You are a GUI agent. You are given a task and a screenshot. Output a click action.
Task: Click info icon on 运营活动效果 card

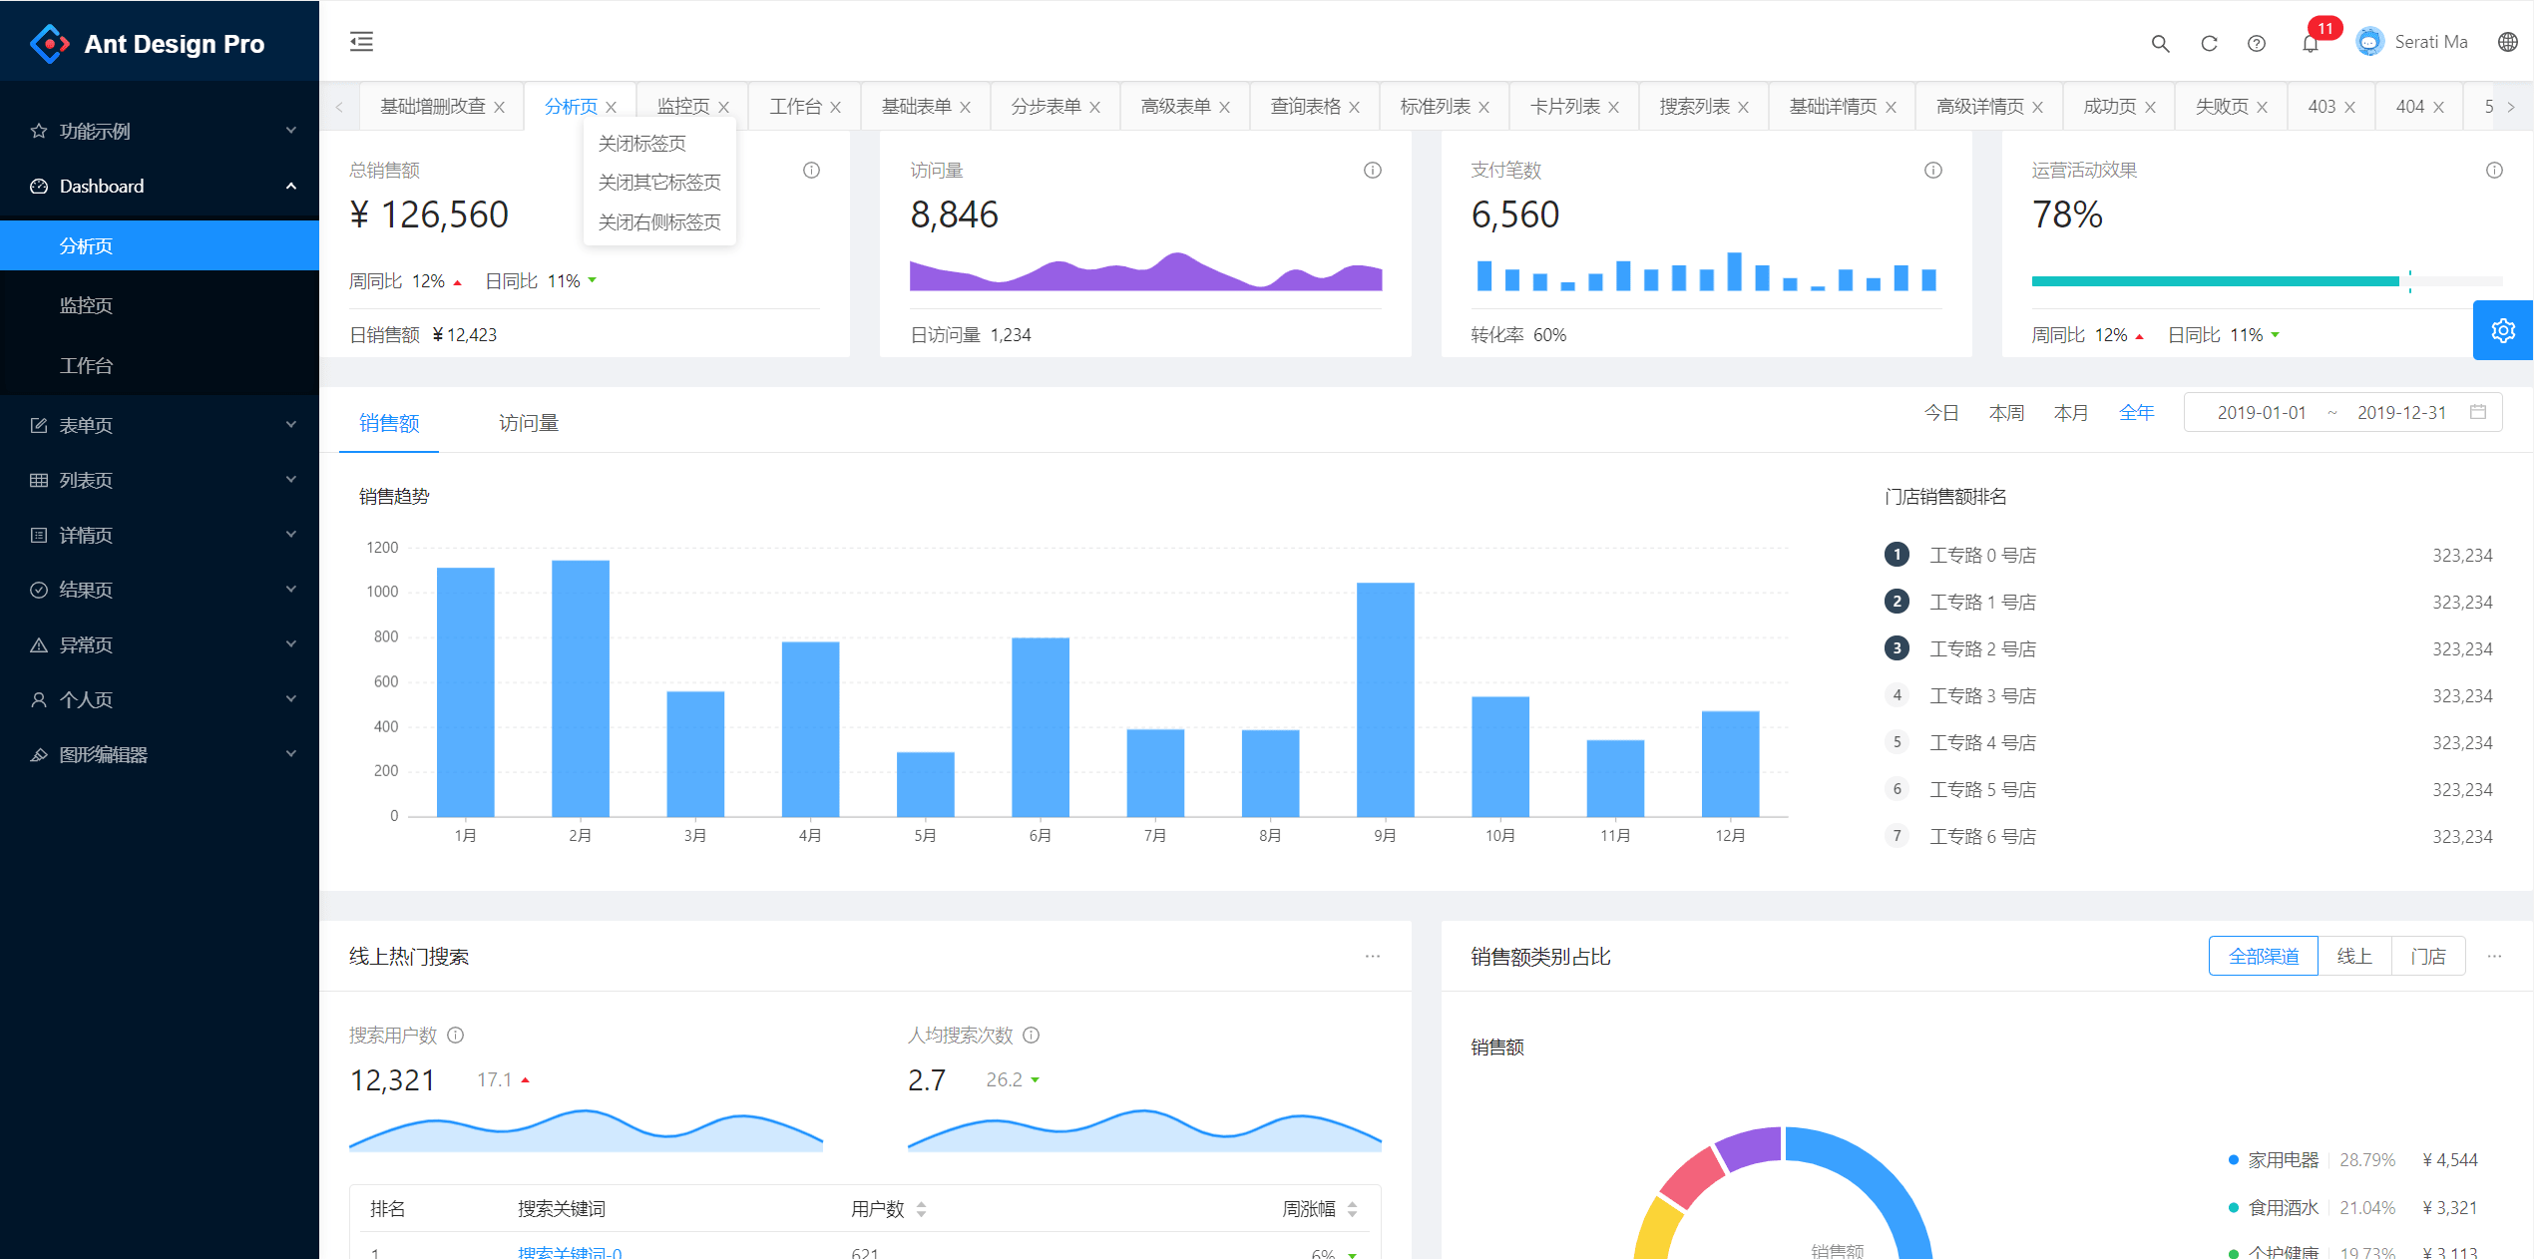click(x=2494, y=171)
